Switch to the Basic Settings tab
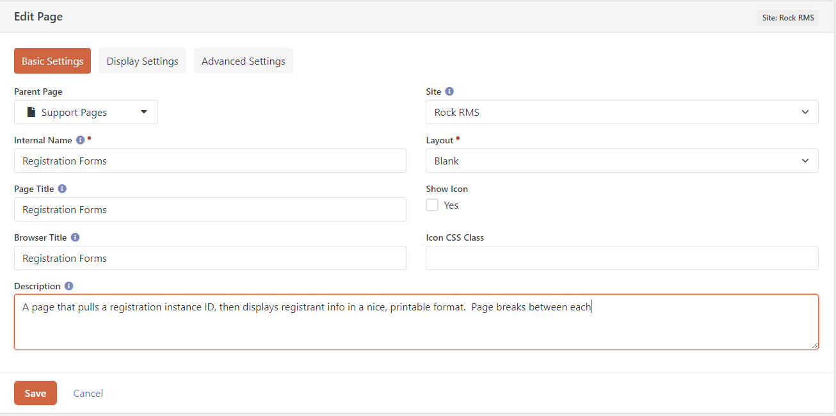This screenshot has width=836, height=416. coord(52,61)
